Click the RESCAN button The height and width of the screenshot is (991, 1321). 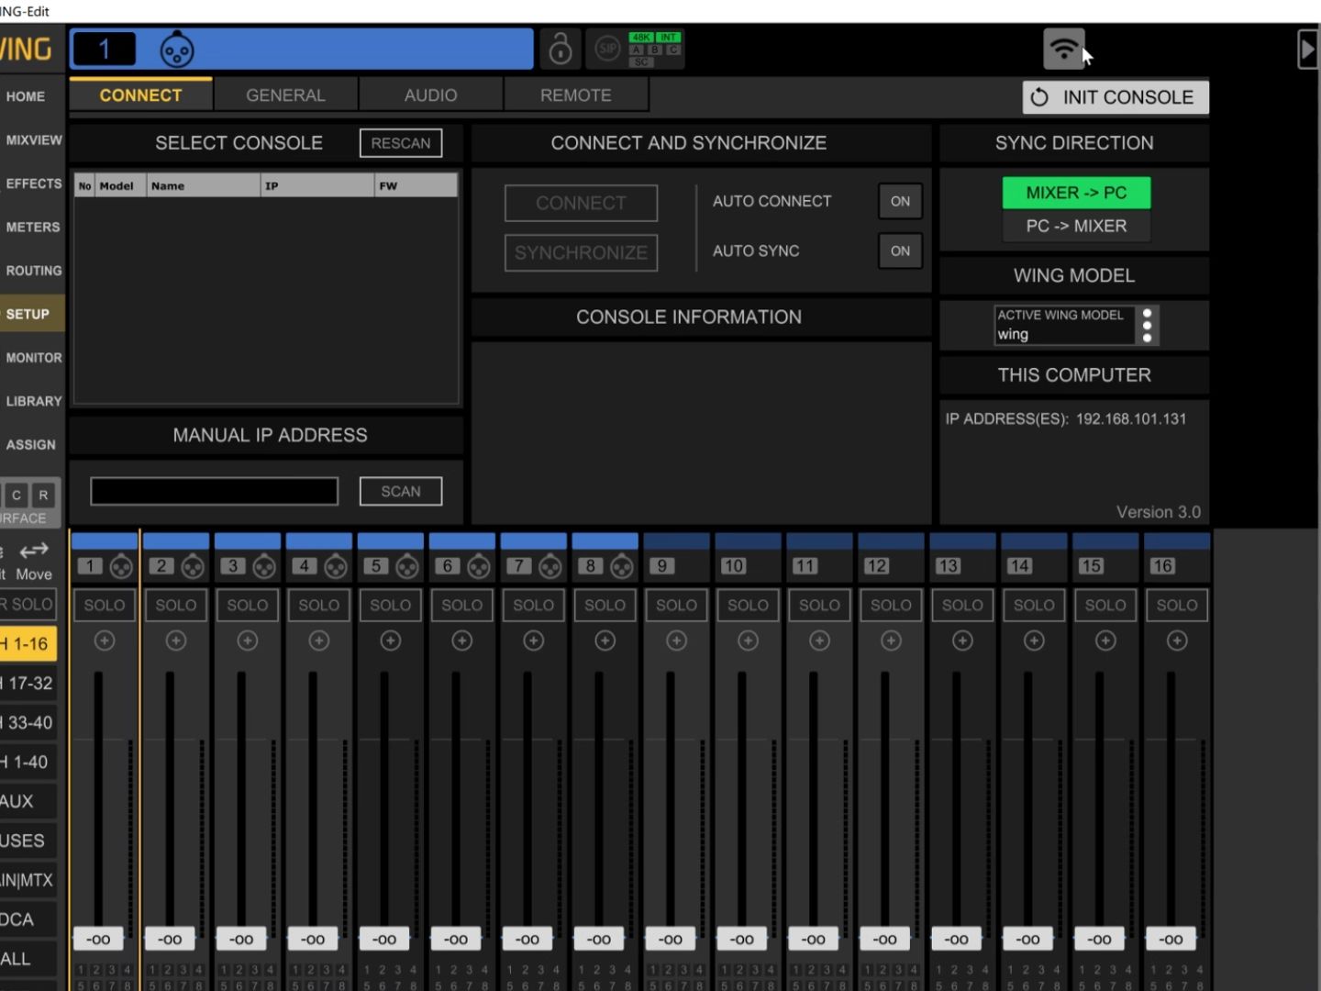coord(401,143)
